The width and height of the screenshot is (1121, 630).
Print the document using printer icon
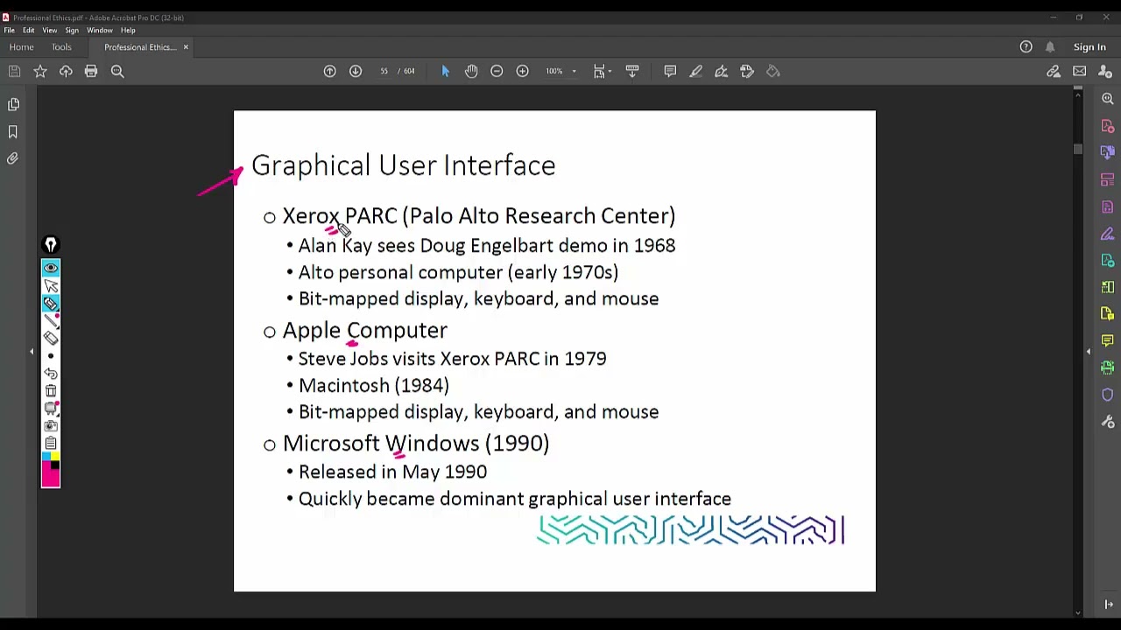(91, 71)
